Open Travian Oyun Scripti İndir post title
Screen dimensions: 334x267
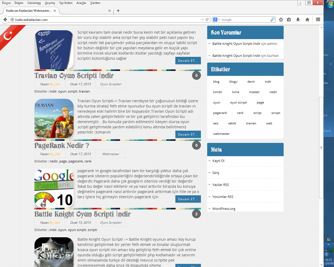point(74,76)
